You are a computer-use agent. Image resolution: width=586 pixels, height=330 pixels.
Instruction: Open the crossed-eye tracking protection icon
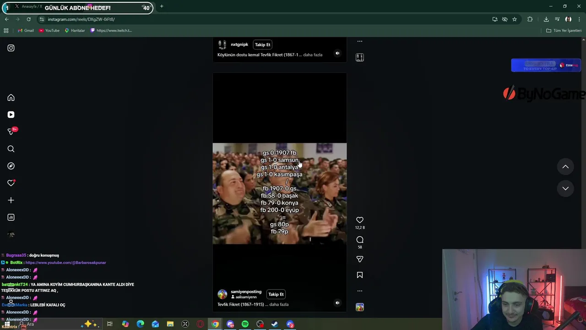(505, 19)
